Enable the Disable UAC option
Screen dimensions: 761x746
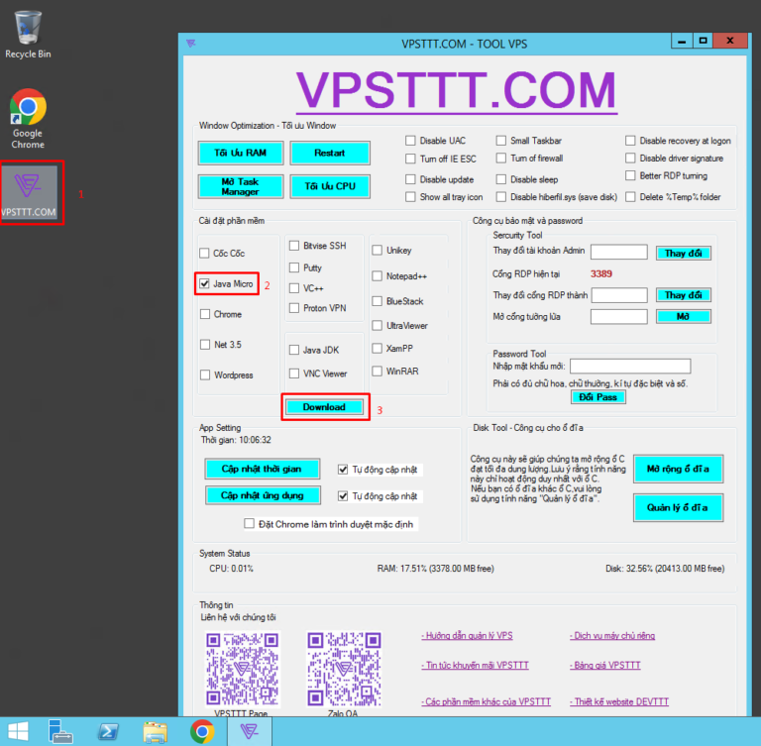(410, 141)
